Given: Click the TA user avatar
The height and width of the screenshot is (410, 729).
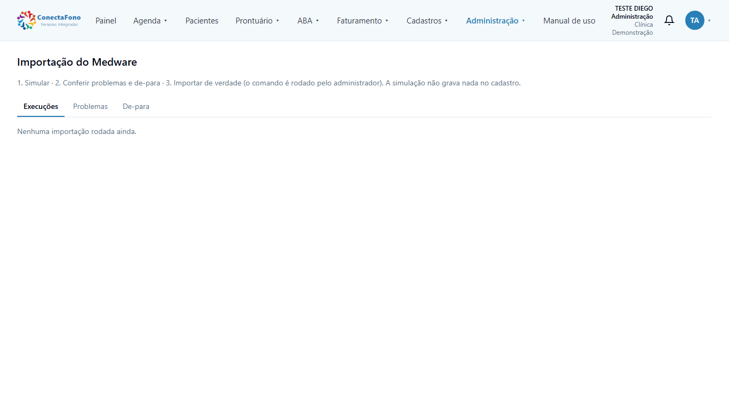Looking at the screenshot, I should pyautogui.click(x=694, y=20).
